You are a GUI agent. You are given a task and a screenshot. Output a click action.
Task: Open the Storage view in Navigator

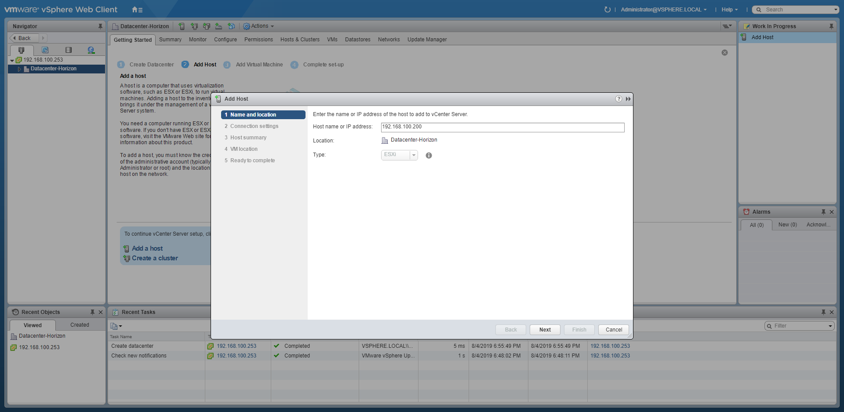pyautogui.click(x=68, y=50)
